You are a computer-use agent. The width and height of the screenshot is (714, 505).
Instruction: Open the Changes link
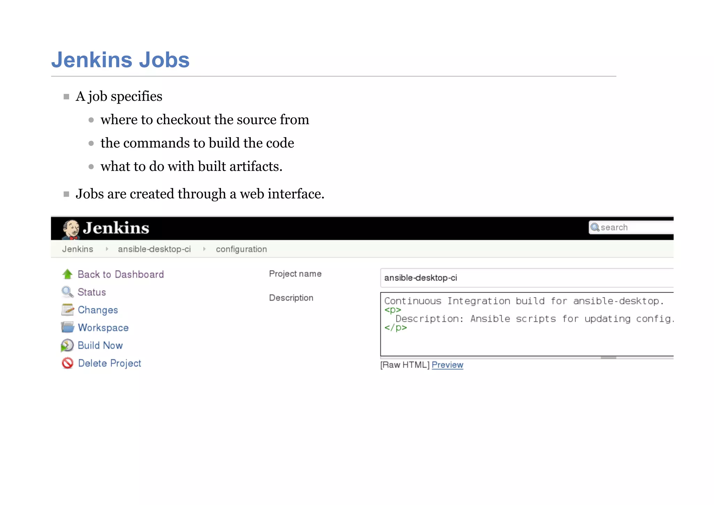[98, 310]
